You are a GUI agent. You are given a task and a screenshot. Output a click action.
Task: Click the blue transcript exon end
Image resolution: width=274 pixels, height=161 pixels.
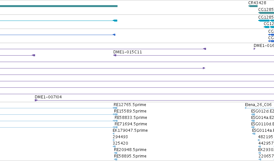(x=114, y=35)
